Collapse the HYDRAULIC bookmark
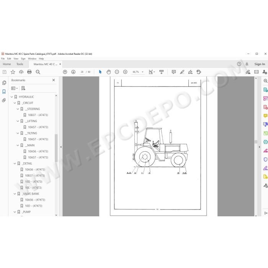The image size is (268, 268). coord(12,97)
